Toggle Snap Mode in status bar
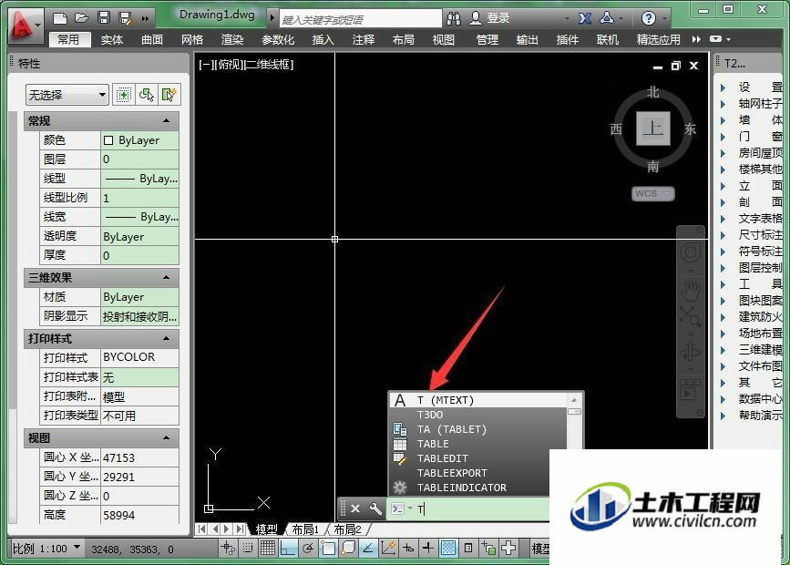The image size is (790, 565). click(x=247, y=548)
